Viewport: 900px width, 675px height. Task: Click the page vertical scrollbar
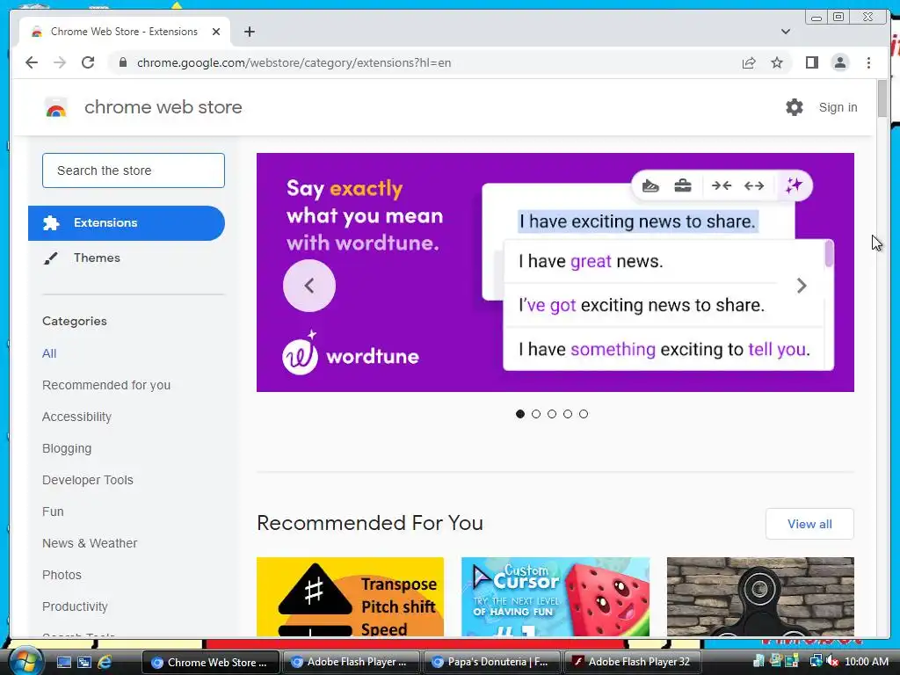(x=882, y=98)
